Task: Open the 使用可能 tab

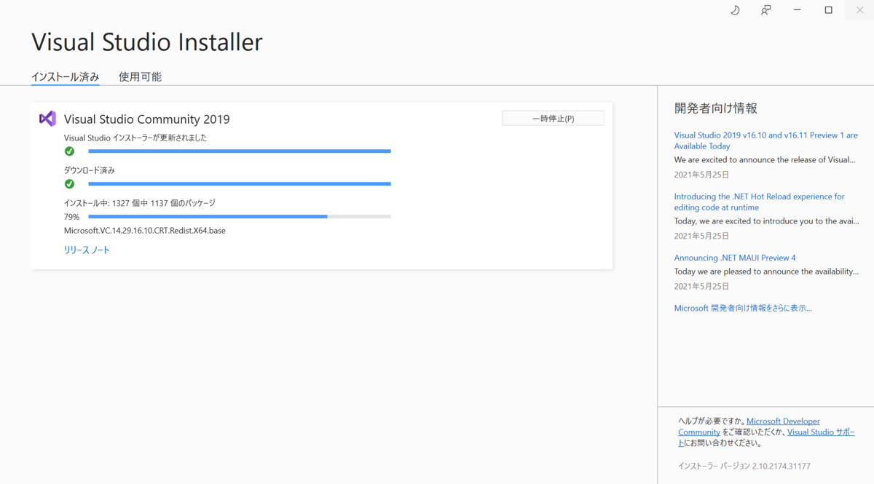Action: (x=140, y=76)
